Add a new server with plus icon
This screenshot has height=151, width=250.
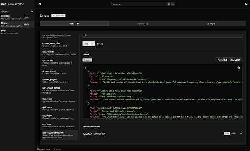(x=32, y=11)
